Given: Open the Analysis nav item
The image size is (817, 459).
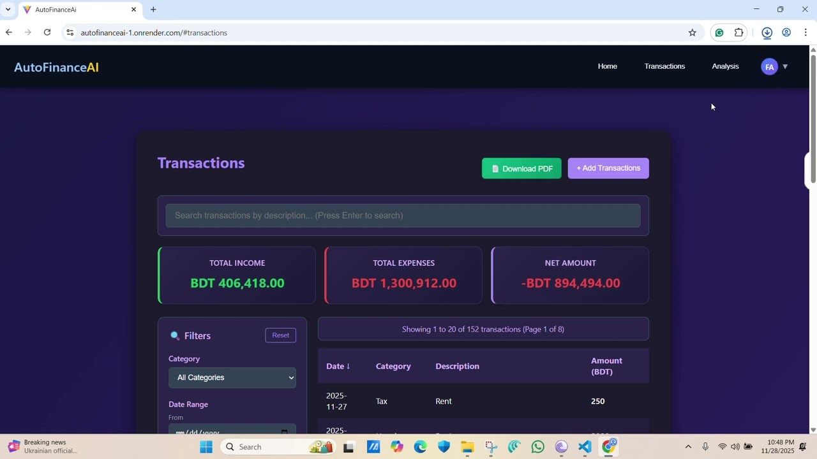Looking at the screenshot, I should click(x=725, y=66).
